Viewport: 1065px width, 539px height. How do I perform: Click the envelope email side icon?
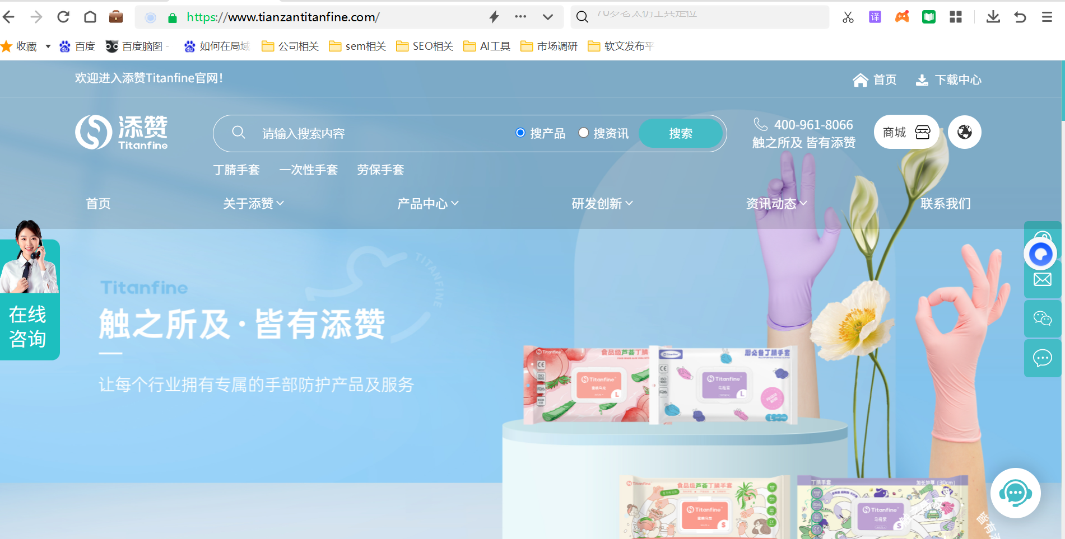(1043, 279)
